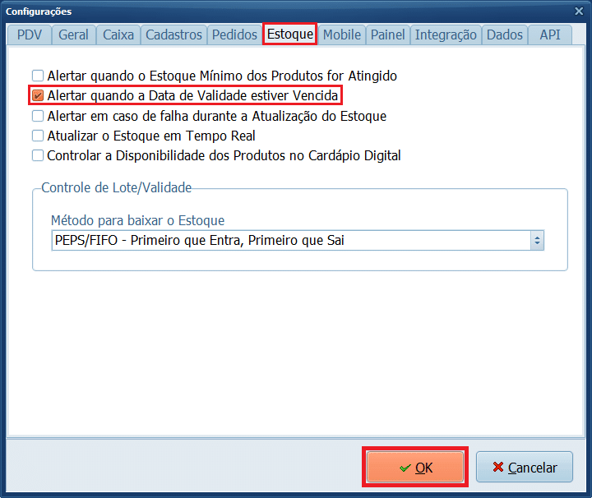Toggle Atualizar o Estoque em Tempo Real
This screenshot has width=592, height=498.
click(38, 136)
